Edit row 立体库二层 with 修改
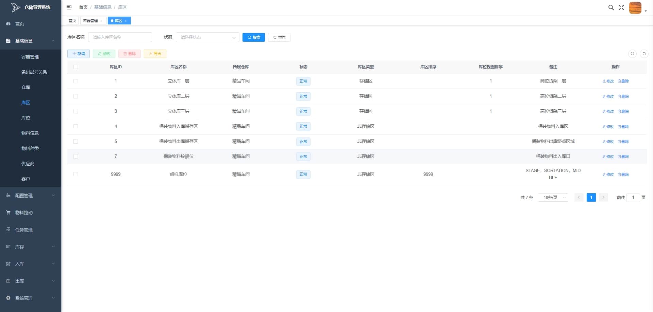This screenshot has height=312, width=653. pos(608,96)
